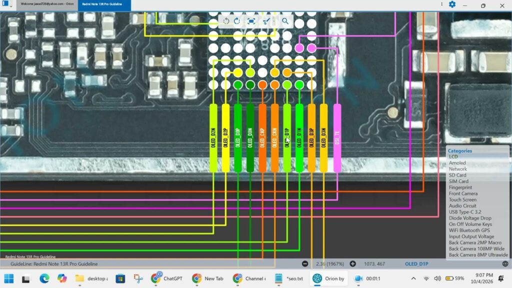Switch to the Welcome Orion tab
Viewport: 512px width, 288px height.
point(47,4)
